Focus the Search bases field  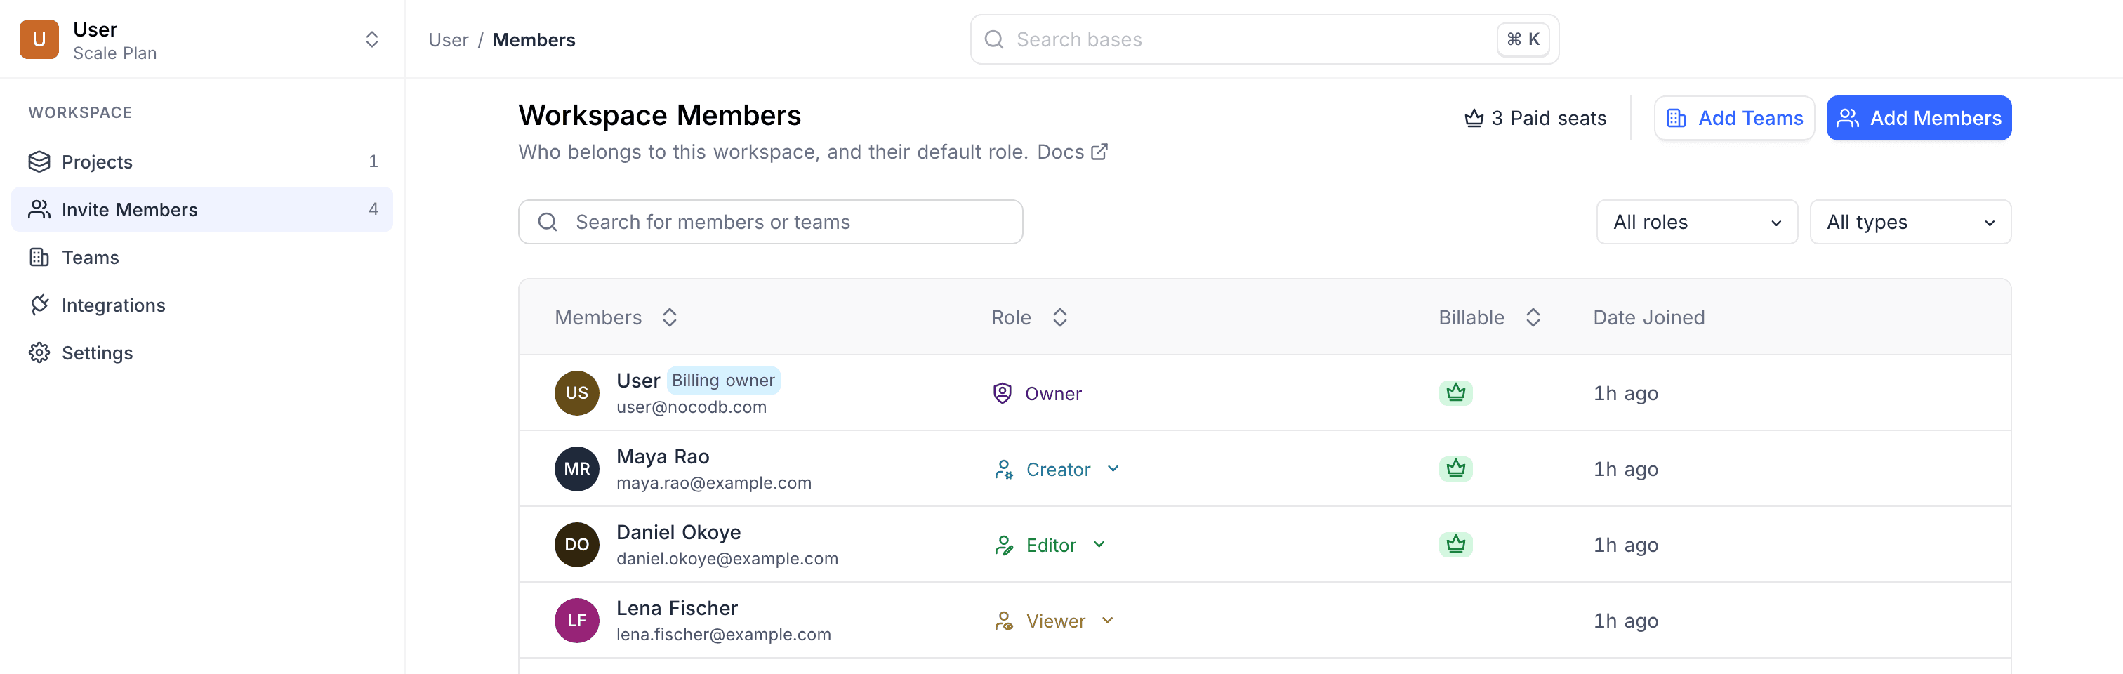pyautogui.click(x=1264, y=39)
